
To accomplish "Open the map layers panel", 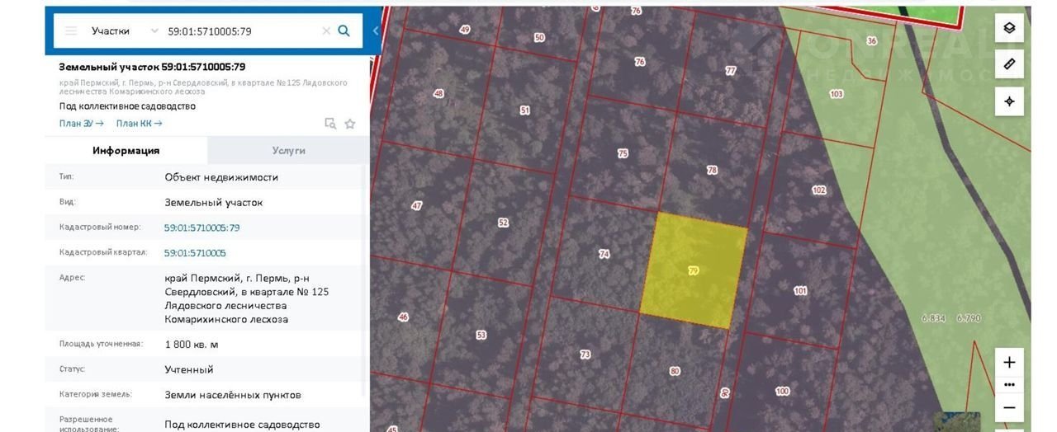I will tap(1008, 27).
